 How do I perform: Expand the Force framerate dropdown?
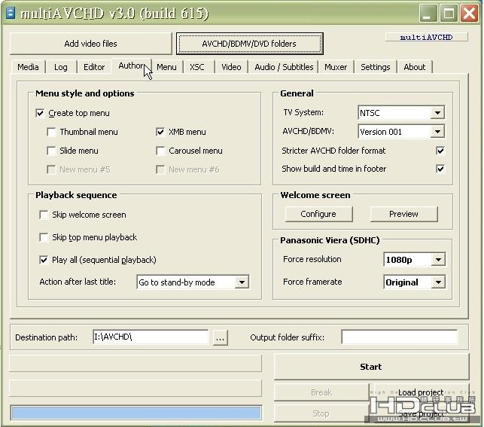[438, 282]
